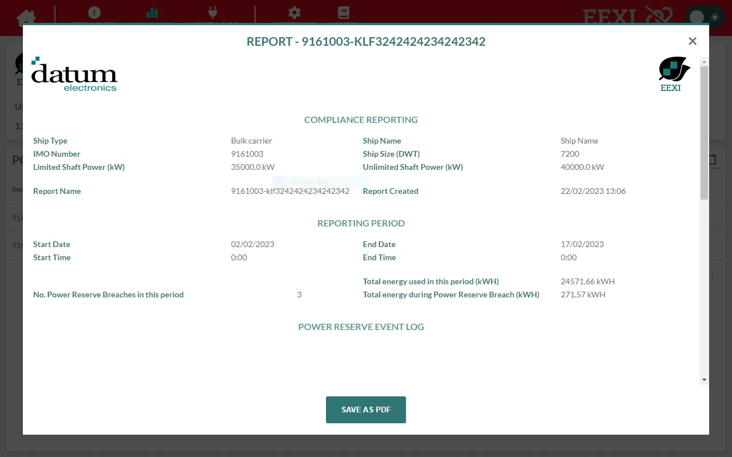Screen dimensions: 732x457
Task: Click the EEXI leaf logo in the report
Action: [x=673, y=74]
